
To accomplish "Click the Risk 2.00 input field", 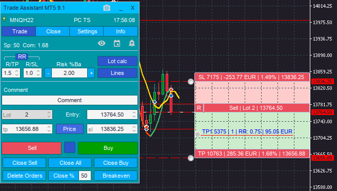I will (x=69, y=73).
